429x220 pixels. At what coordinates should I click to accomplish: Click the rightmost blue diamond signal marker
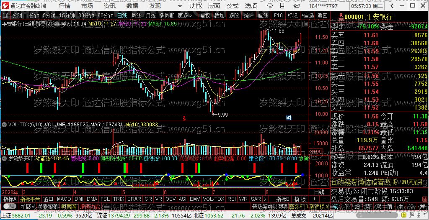pyautogui.click(x=302, y=174)
